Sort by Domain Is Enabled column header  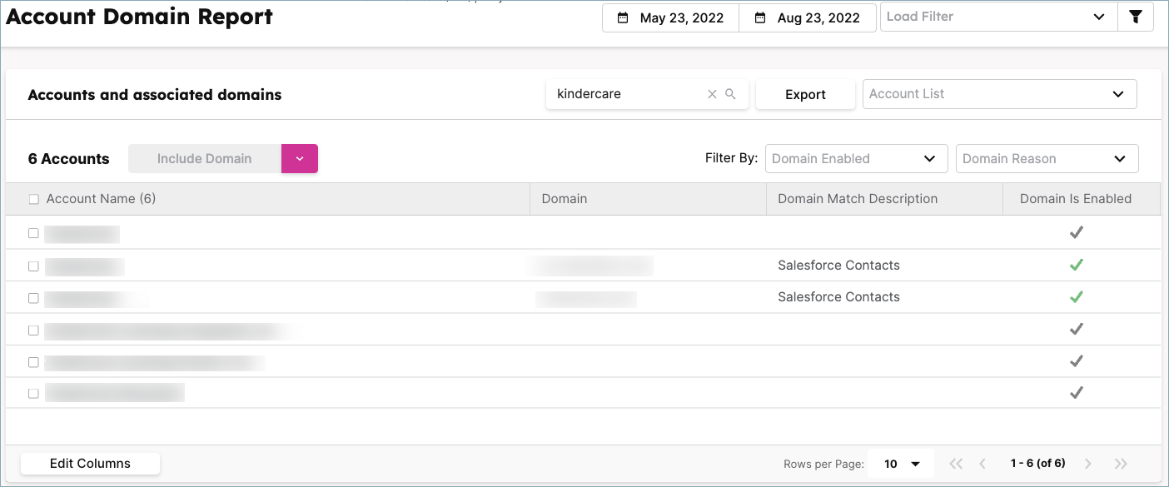[1076, 199]
